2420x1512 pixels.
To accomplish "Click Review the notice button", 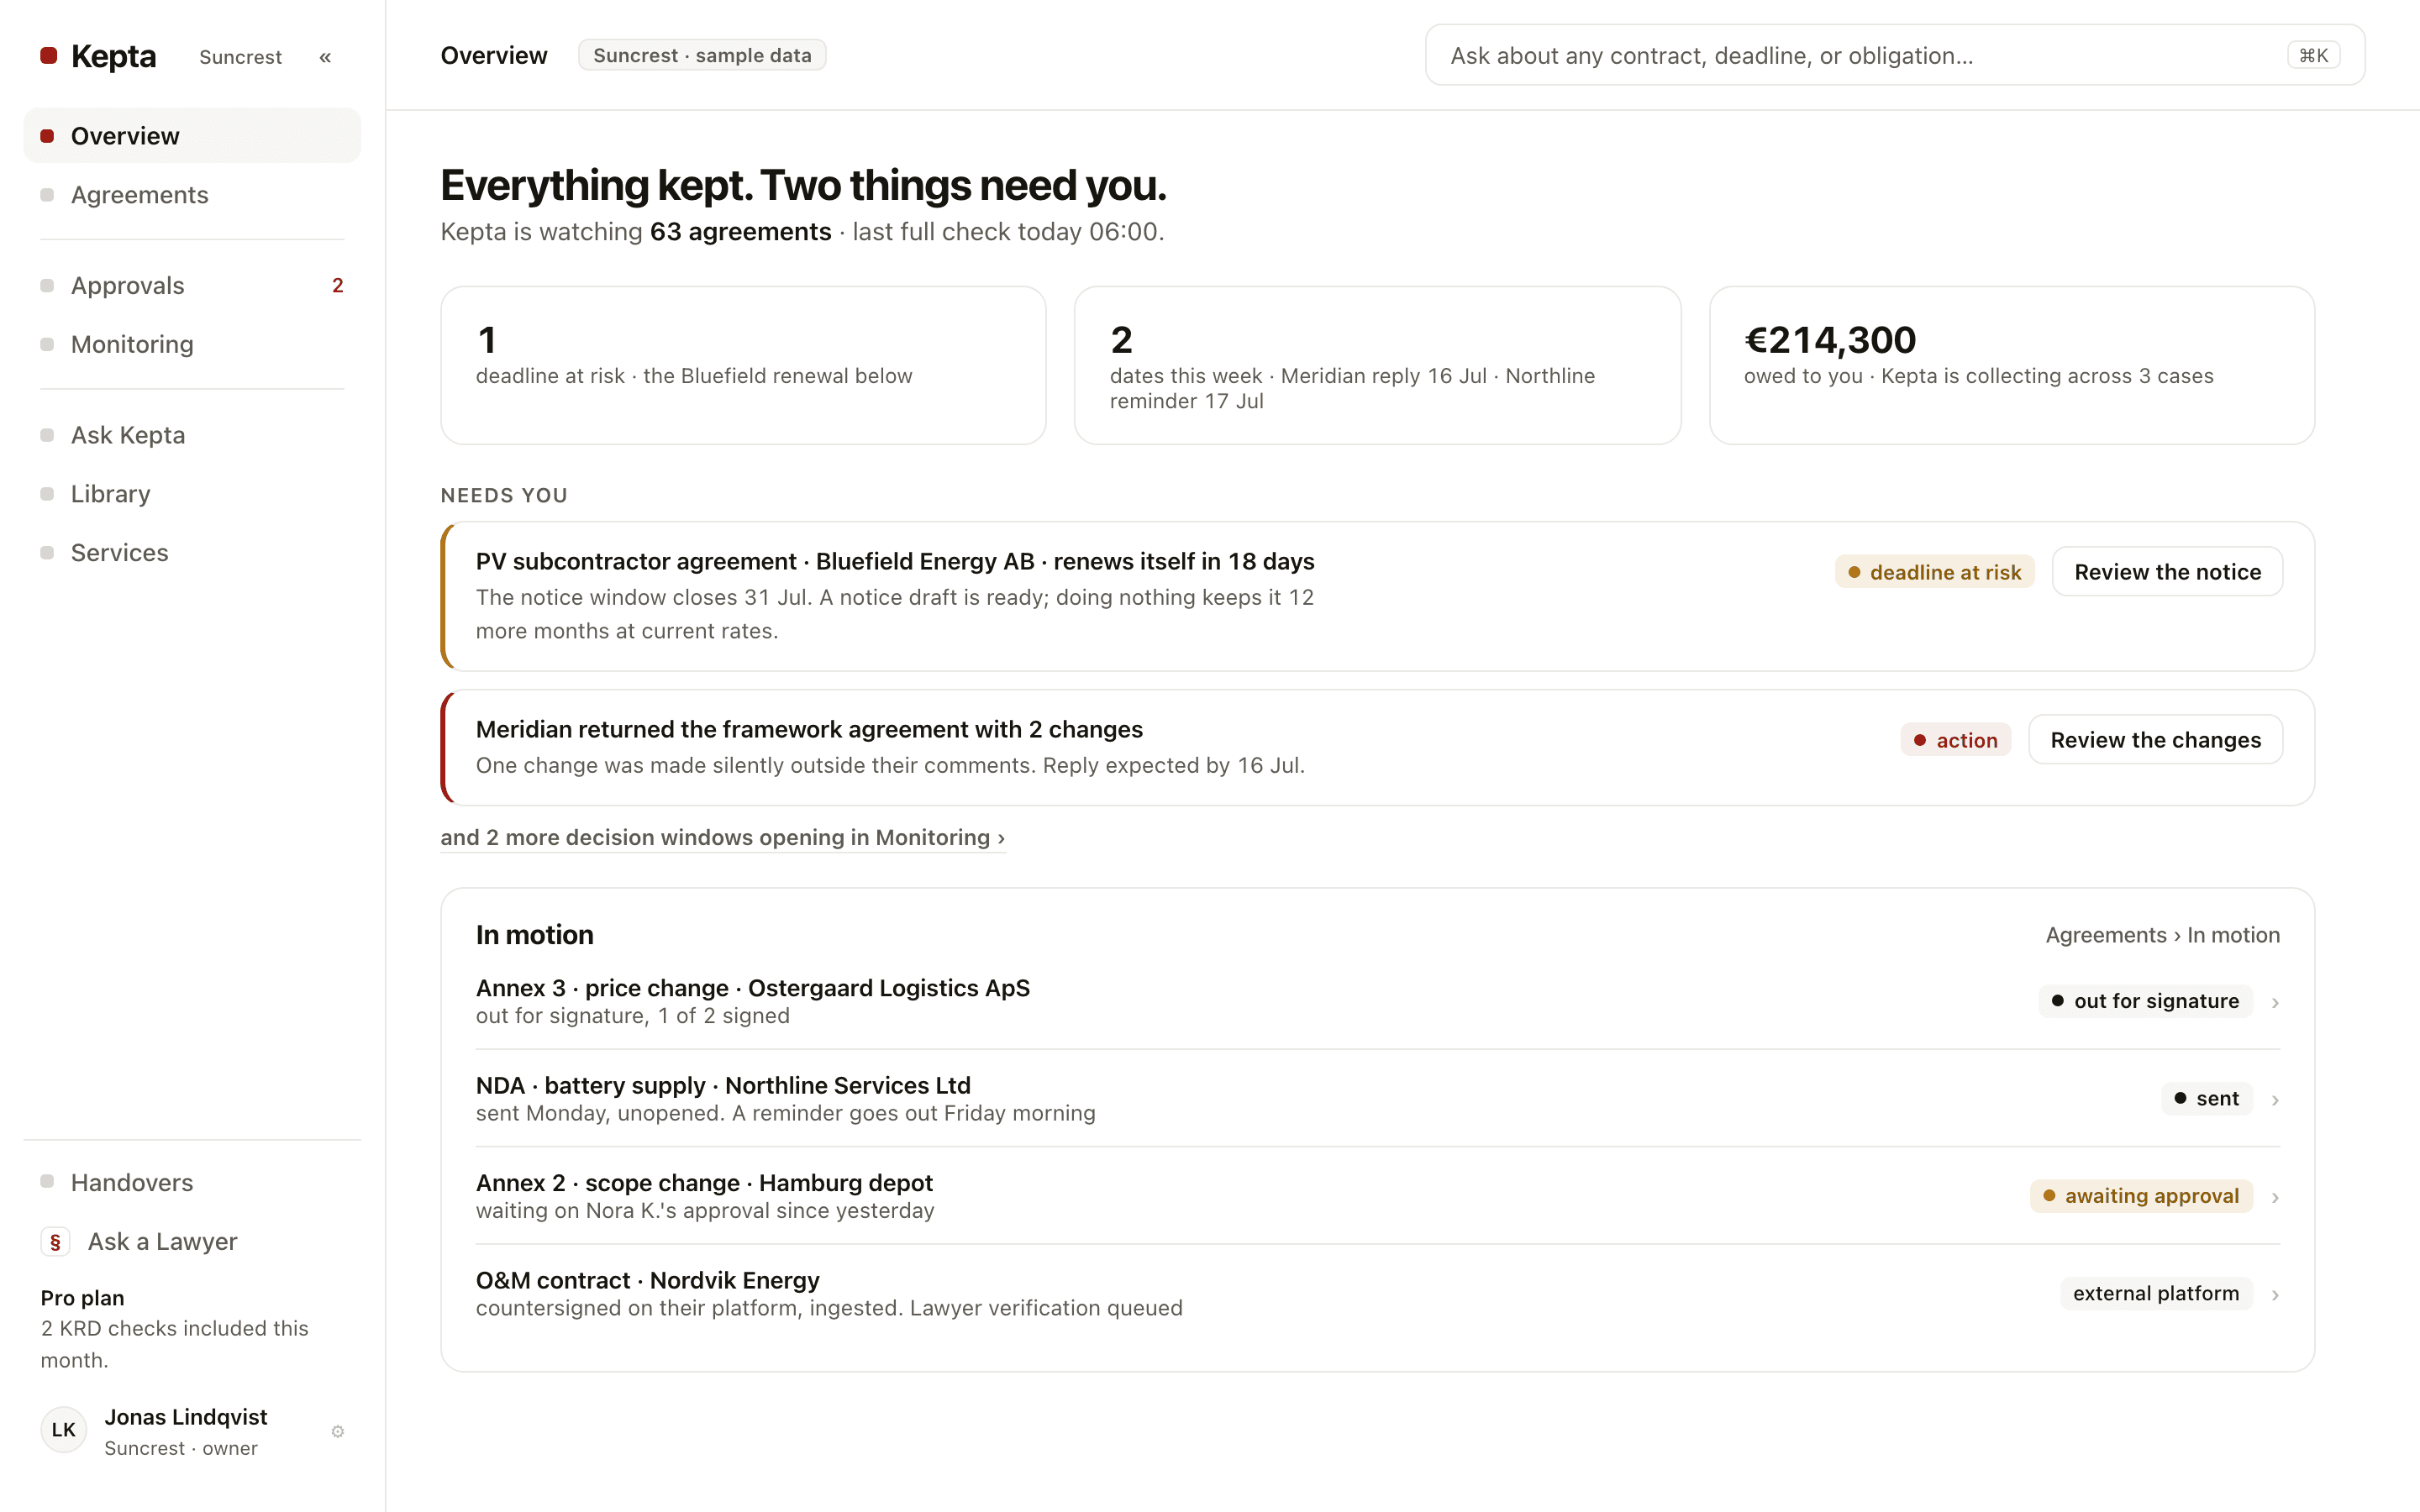I will [2167, 572].
